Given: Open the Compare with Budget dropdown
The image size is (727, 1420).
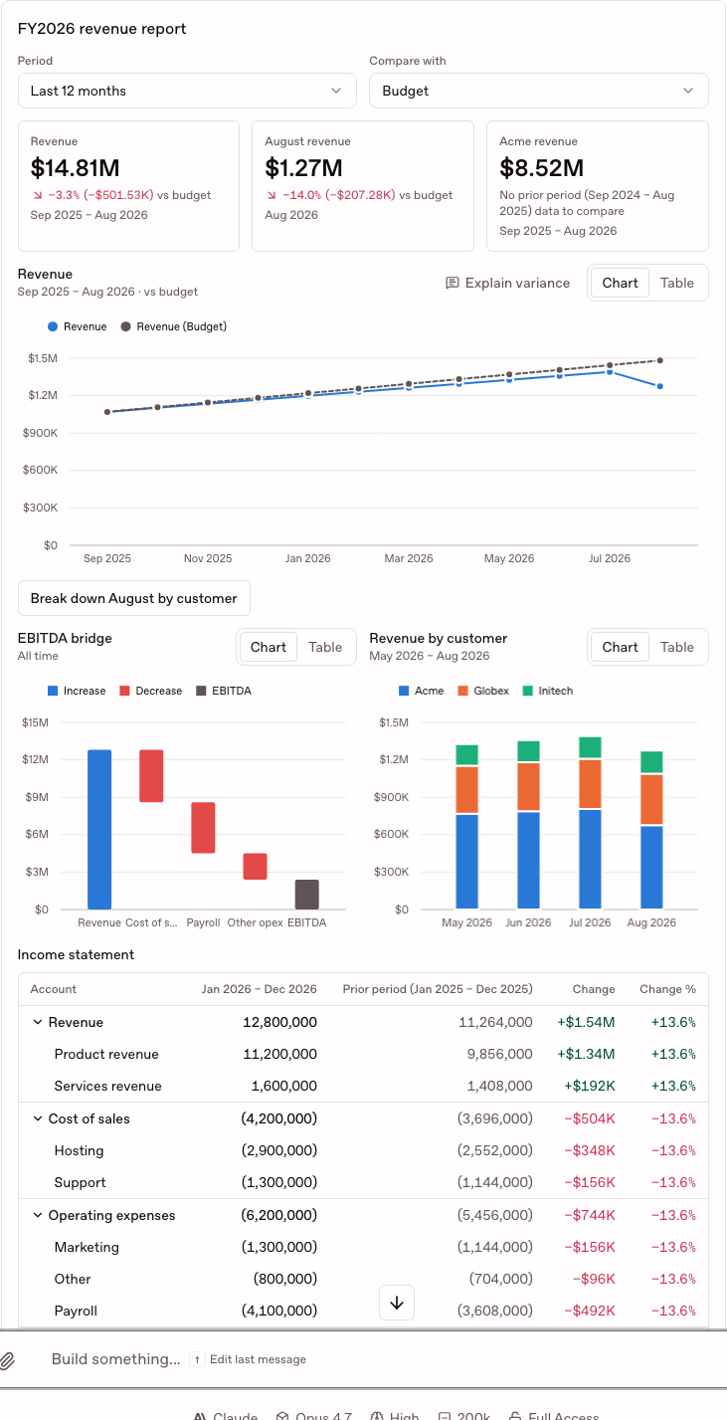Looking at the screenshot, I should click(x=539, y=91).
